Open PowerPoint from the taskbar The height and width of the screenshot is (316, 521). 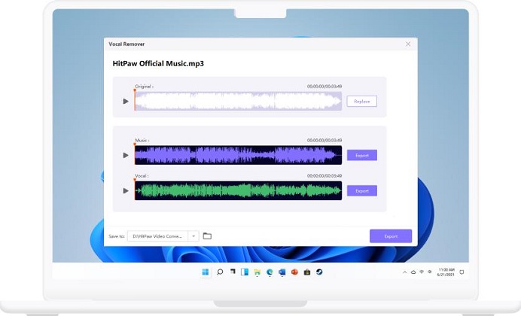tap(294, 272)
